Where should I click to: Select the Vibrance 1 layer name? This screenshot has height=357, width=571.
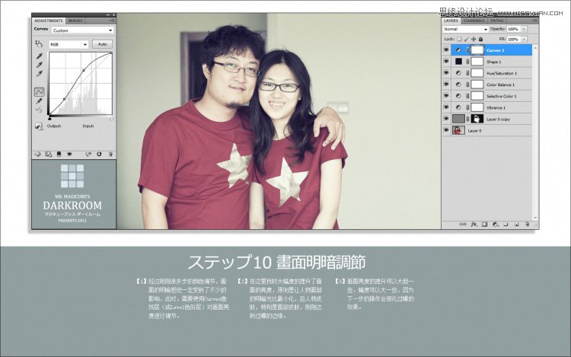coord(496,108)
